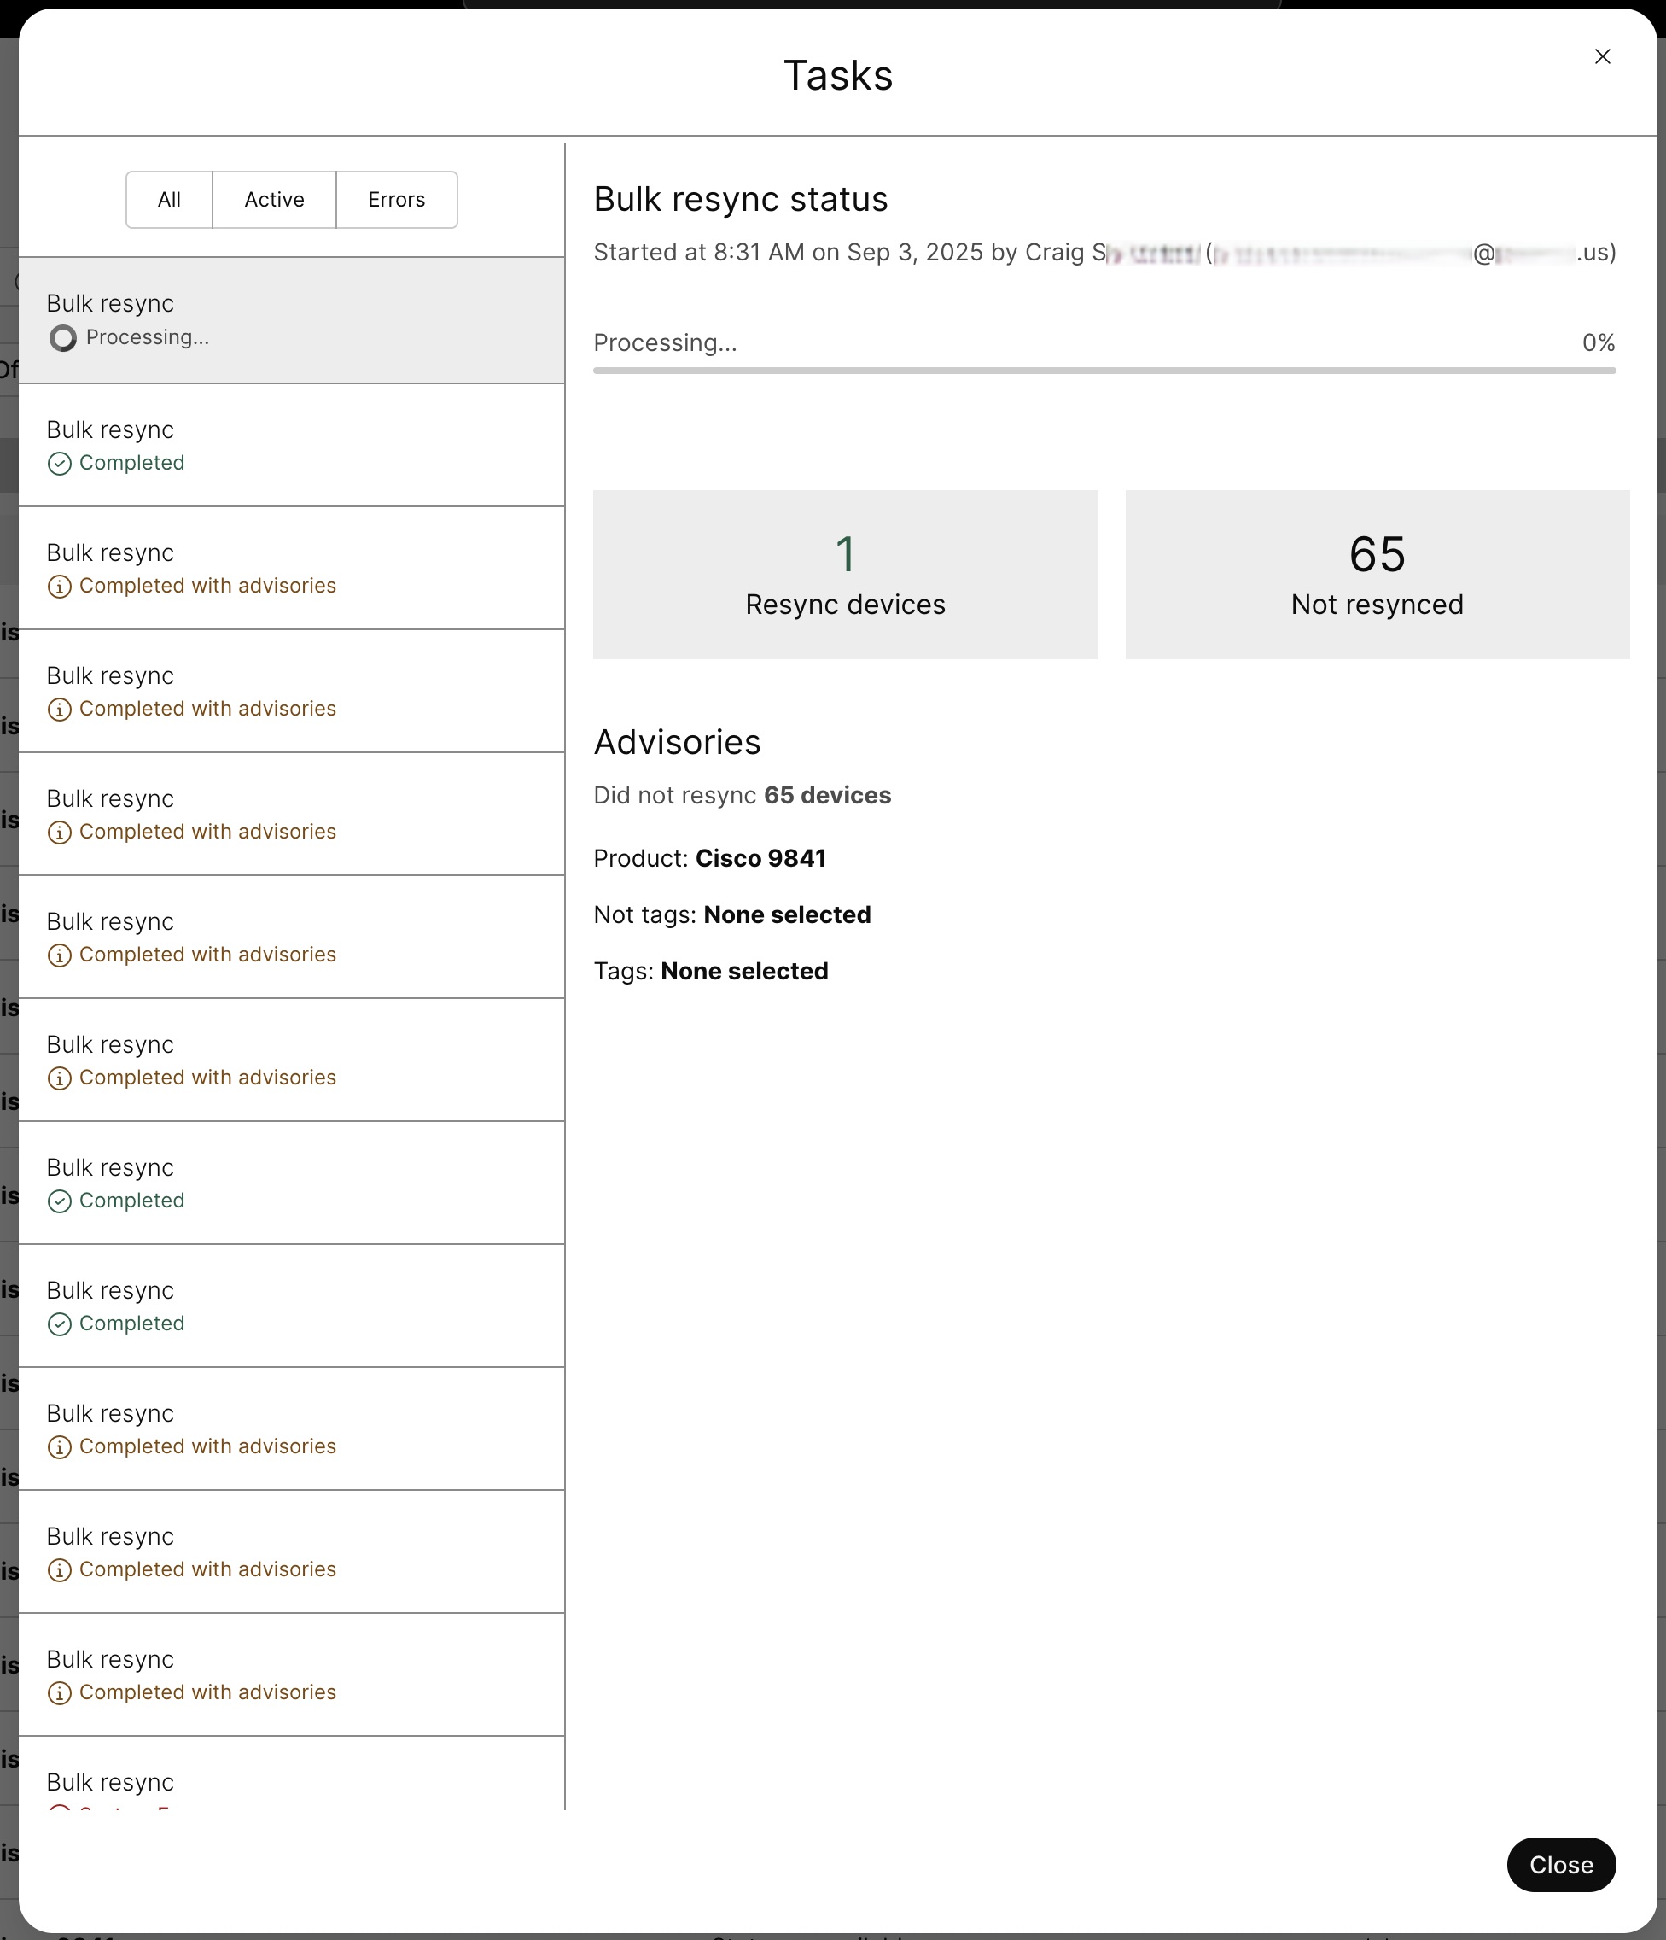The height and width of the screenshot is (1940, 1666).
Task: Click the 65 devices advisory text
Action: pos(826,796)
